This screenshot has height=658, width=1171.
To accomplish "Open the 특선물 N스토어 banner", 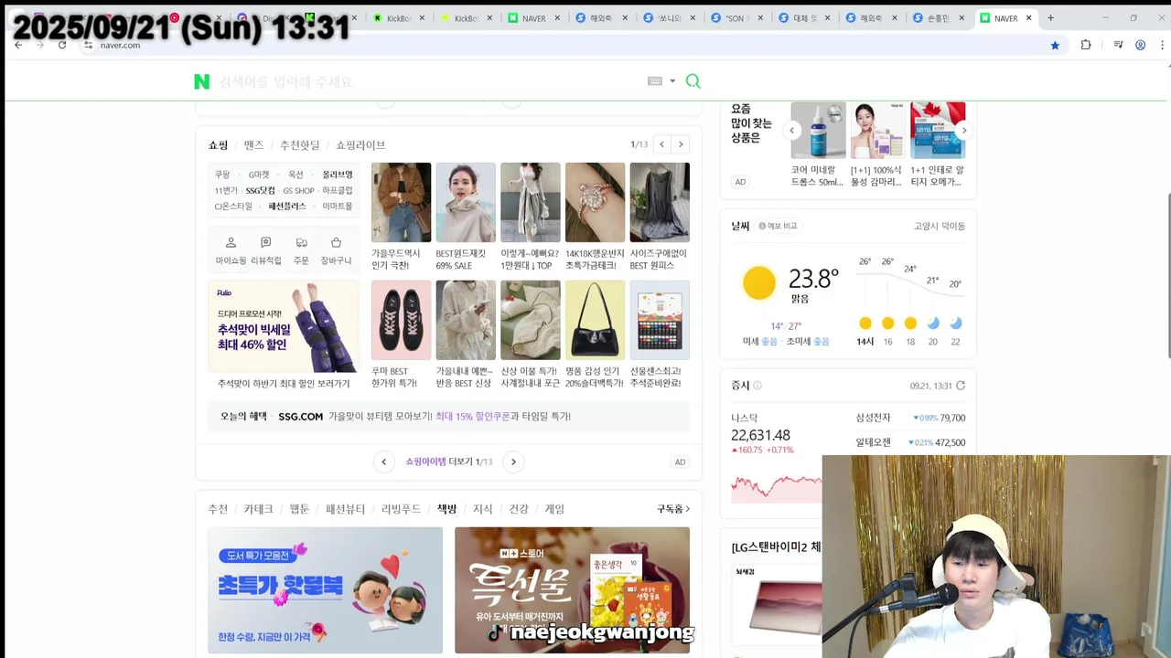I will [572, 590].
